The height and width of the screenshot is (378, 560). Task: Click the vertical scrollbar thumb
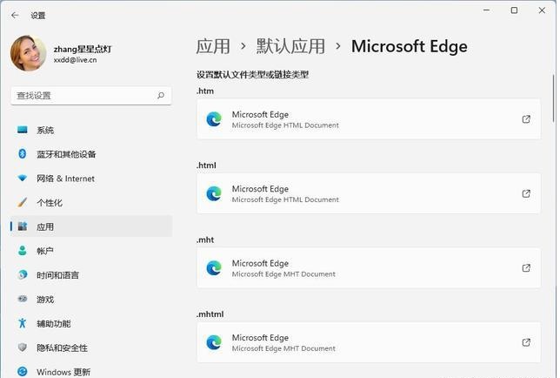pyautogui.click(x=554, y=98)
